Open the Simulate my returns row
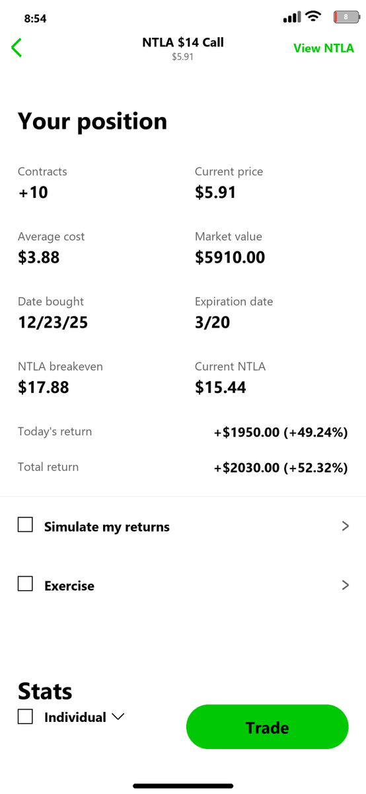Viewport: 366px width, 794px height. click(183, 526)
